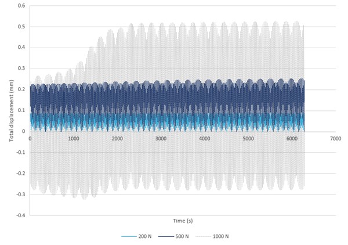Viewport: 348px width, 245px height.
Task: Click the 5000 tick label on time axis
Action: (248, 139)
